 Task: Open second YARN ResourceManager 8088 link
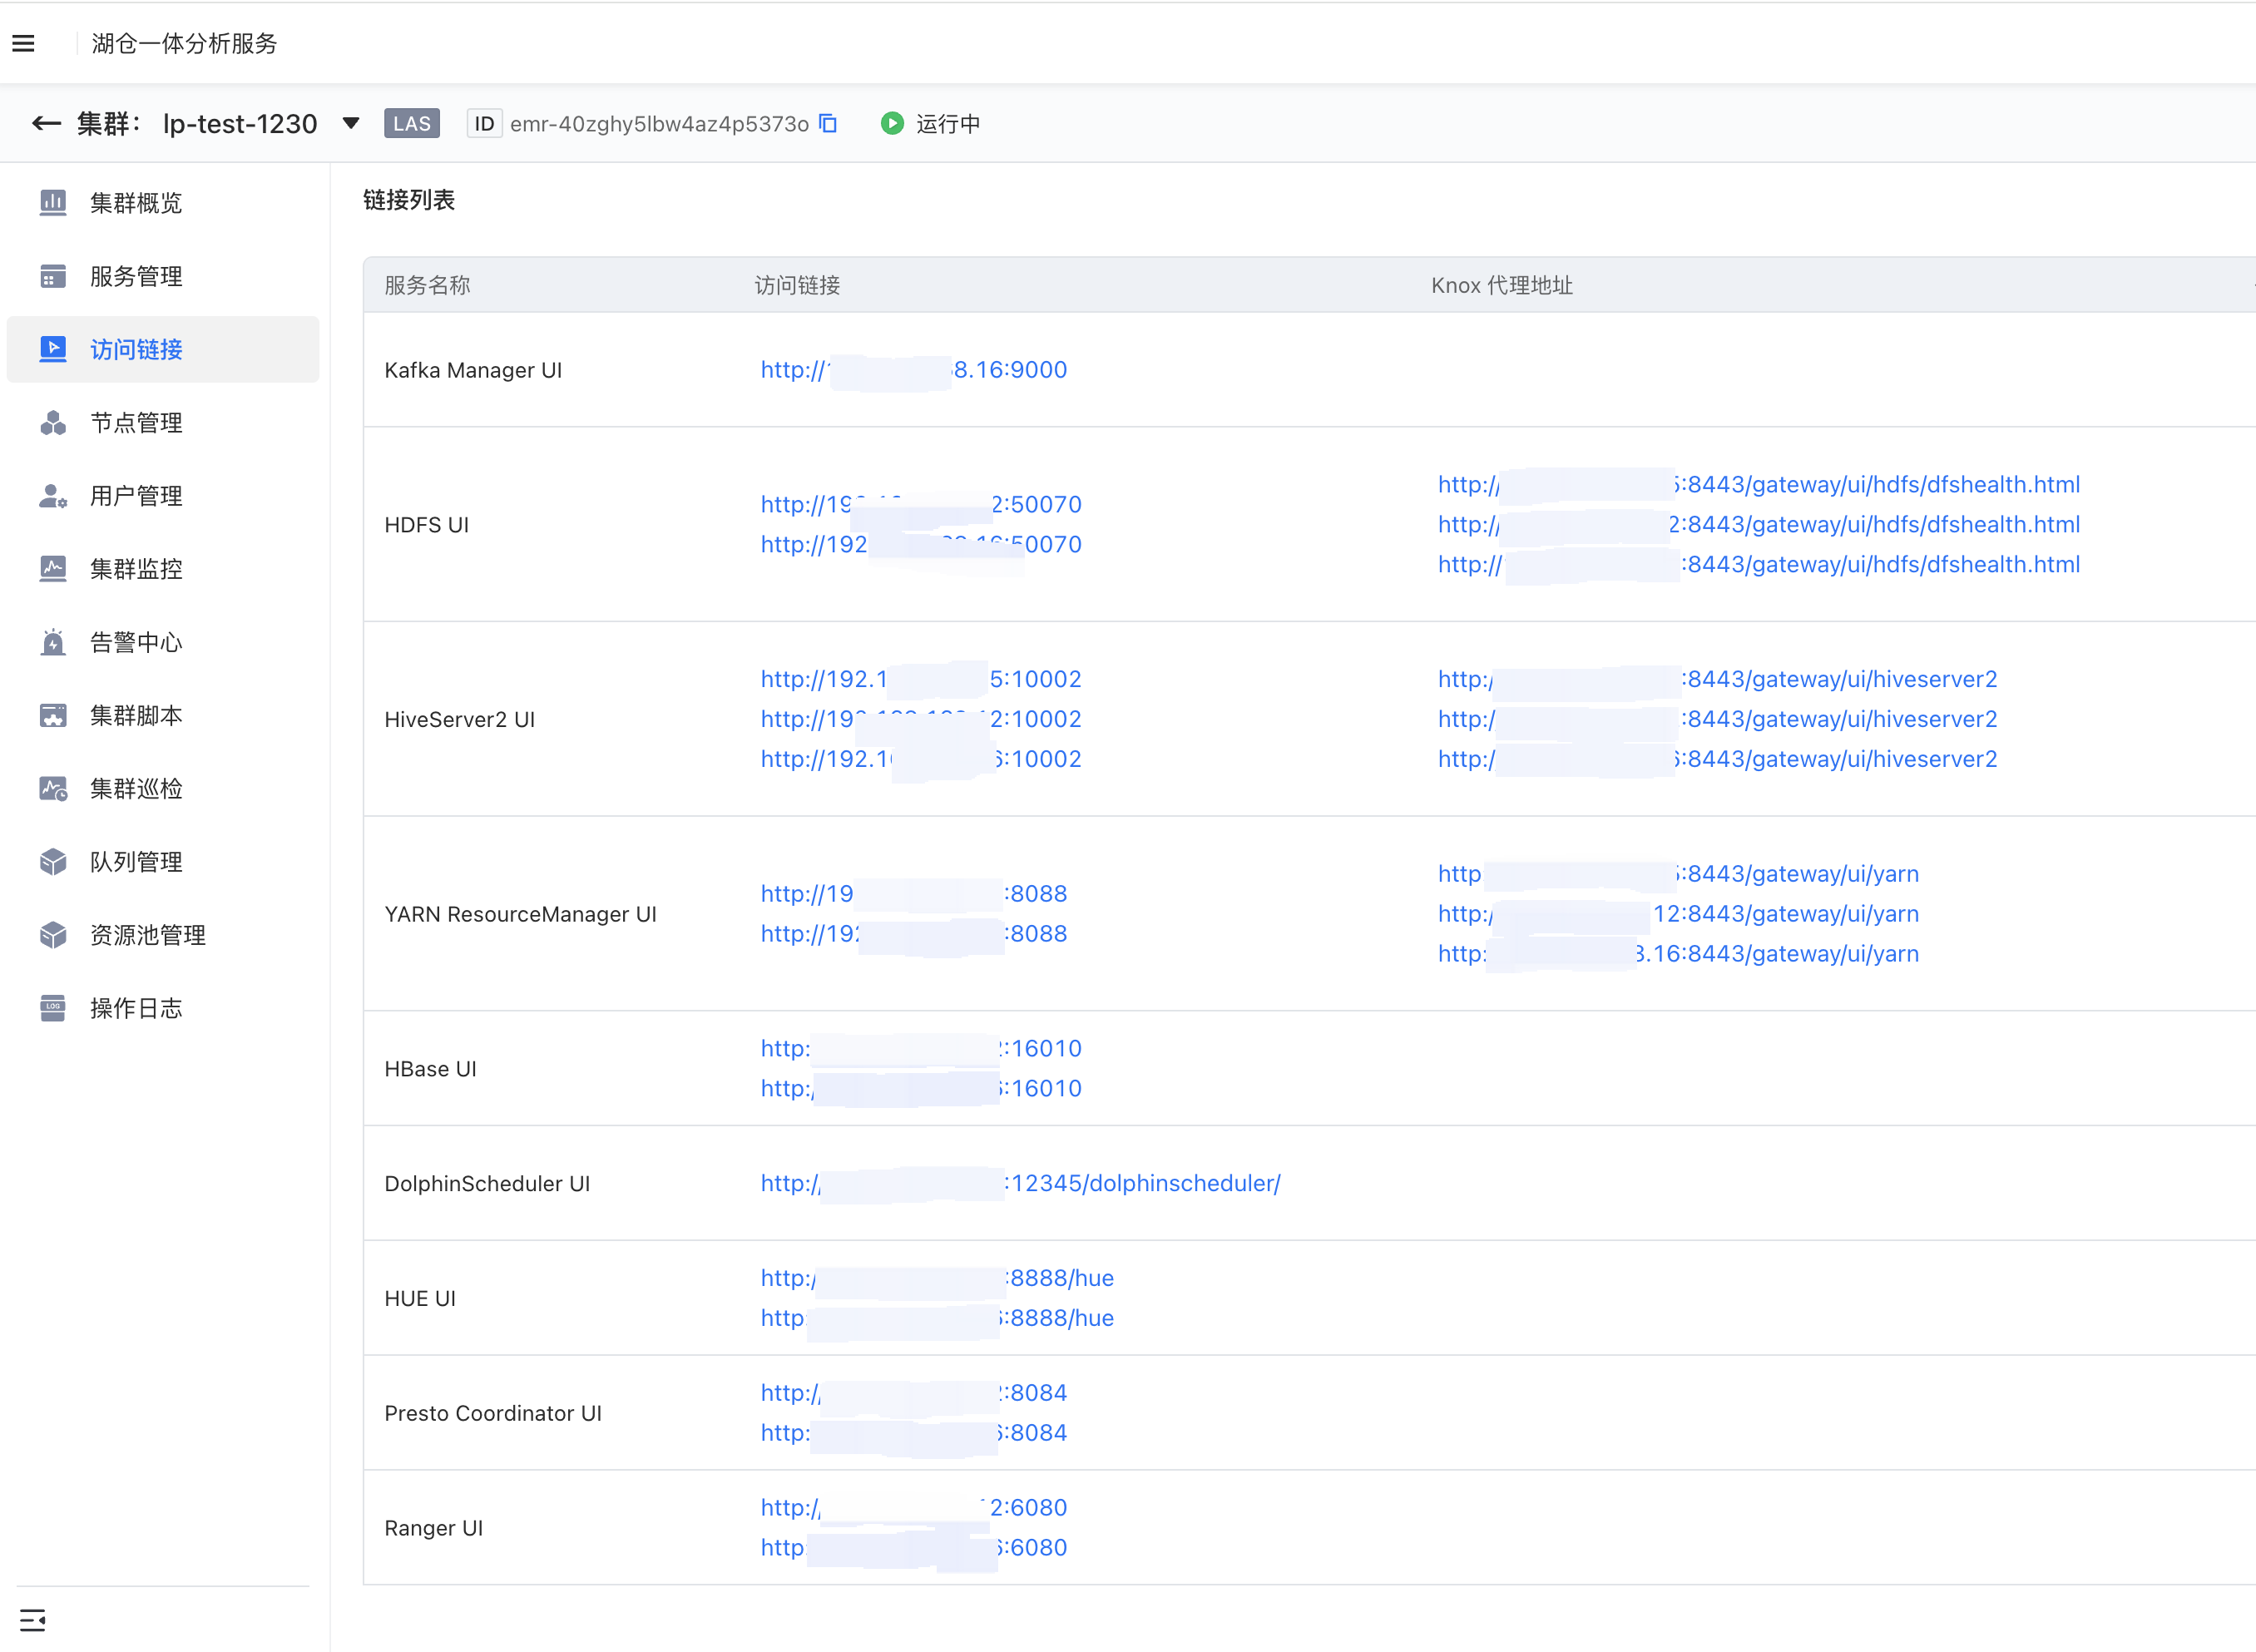914,933
